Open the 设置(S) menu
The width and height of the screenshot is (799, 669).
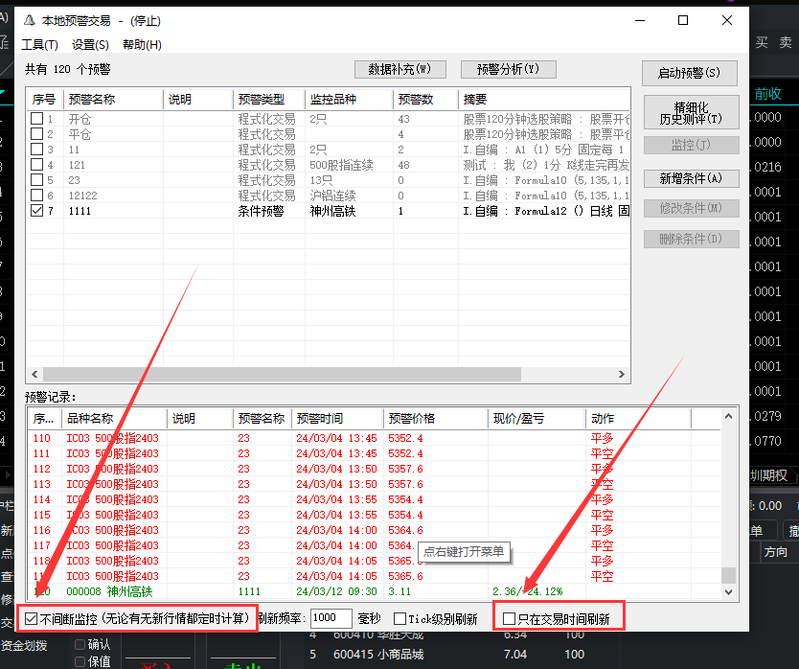tap(90, 45)
